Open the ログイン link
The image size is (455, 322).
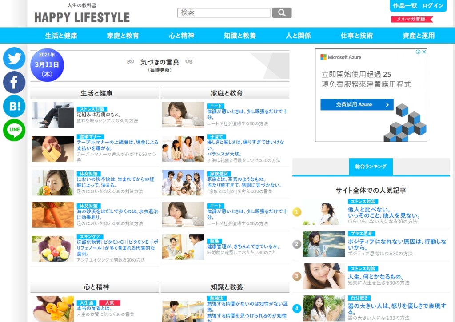coord(433,6)
